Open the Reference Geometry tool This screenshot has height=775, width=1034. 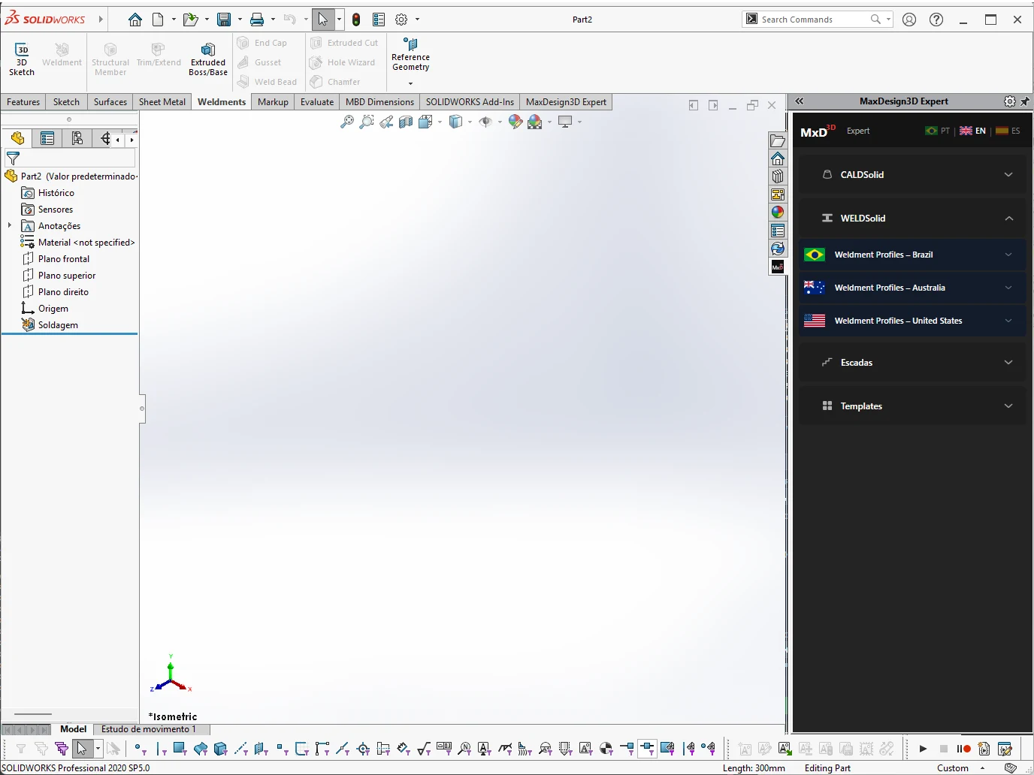tap(410, 54)
